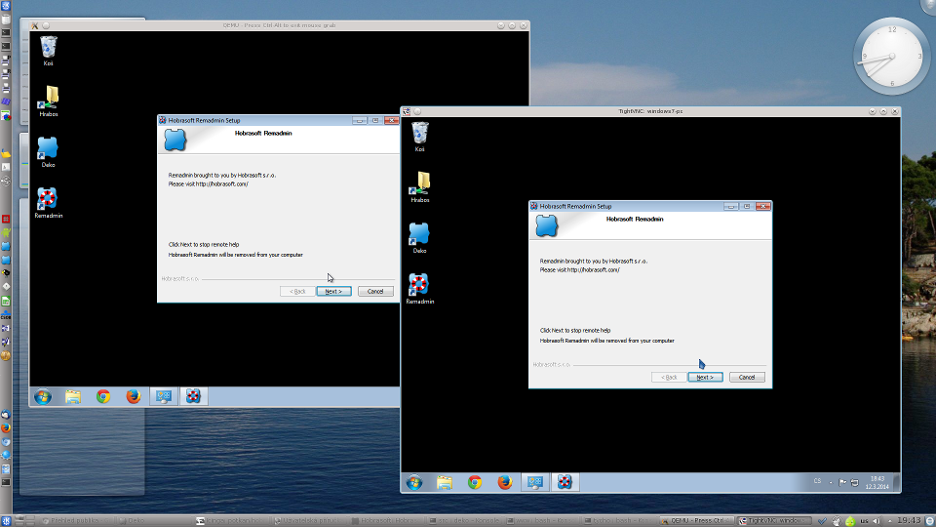Activate monitor app taskbar item in TightVNC window
The width and height of the screenshot is (936, 527).
coord(535,481)
